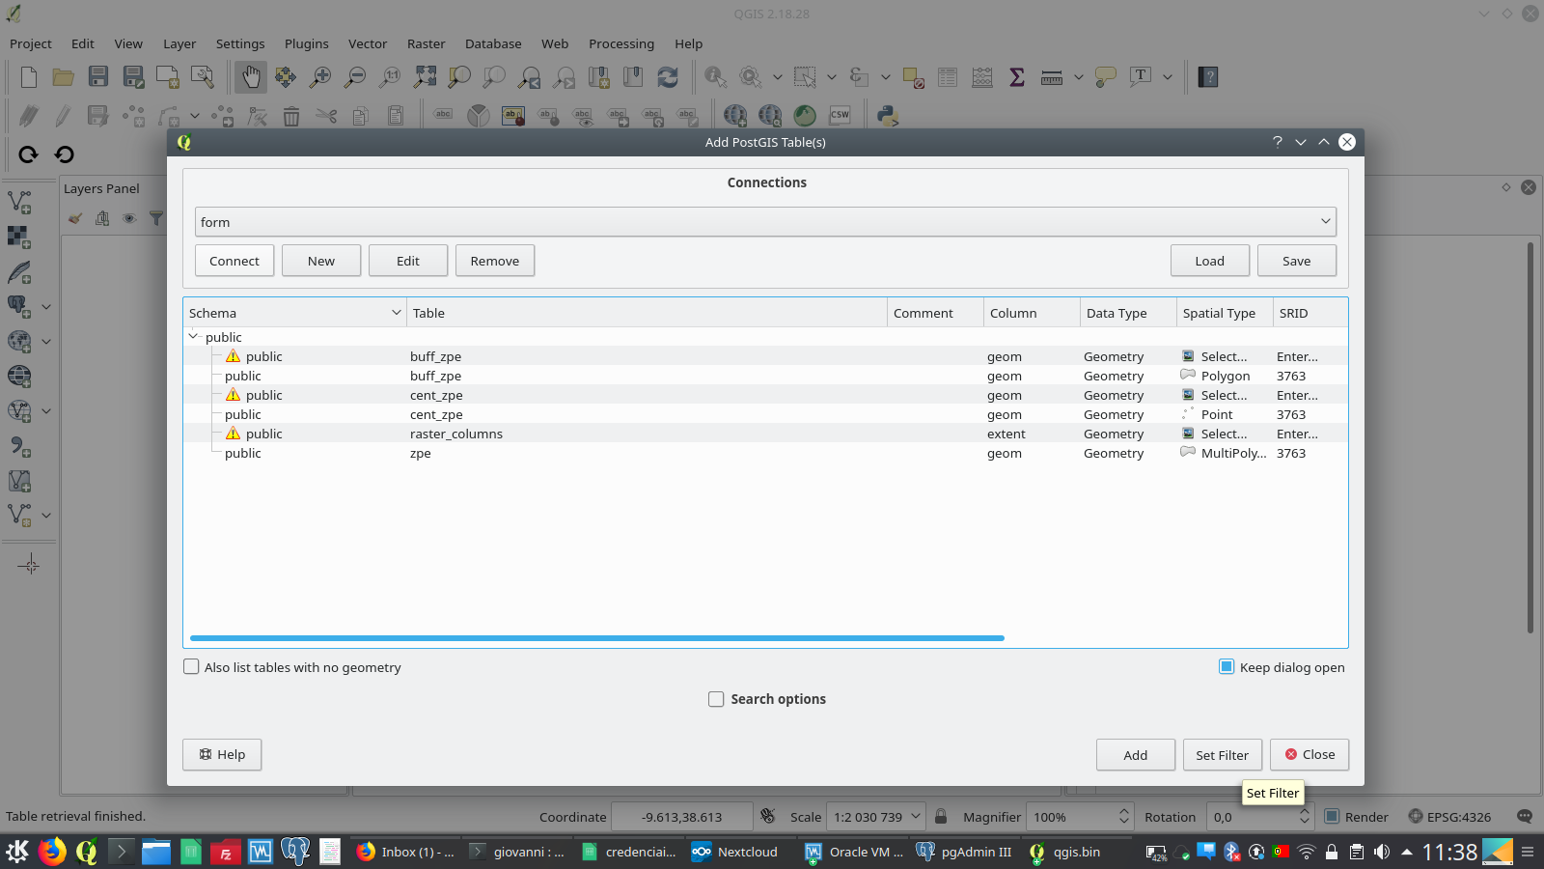1544x869 pixels.
Task: Click the Add Raster Layer icon
Action: [x=20, y=238]
